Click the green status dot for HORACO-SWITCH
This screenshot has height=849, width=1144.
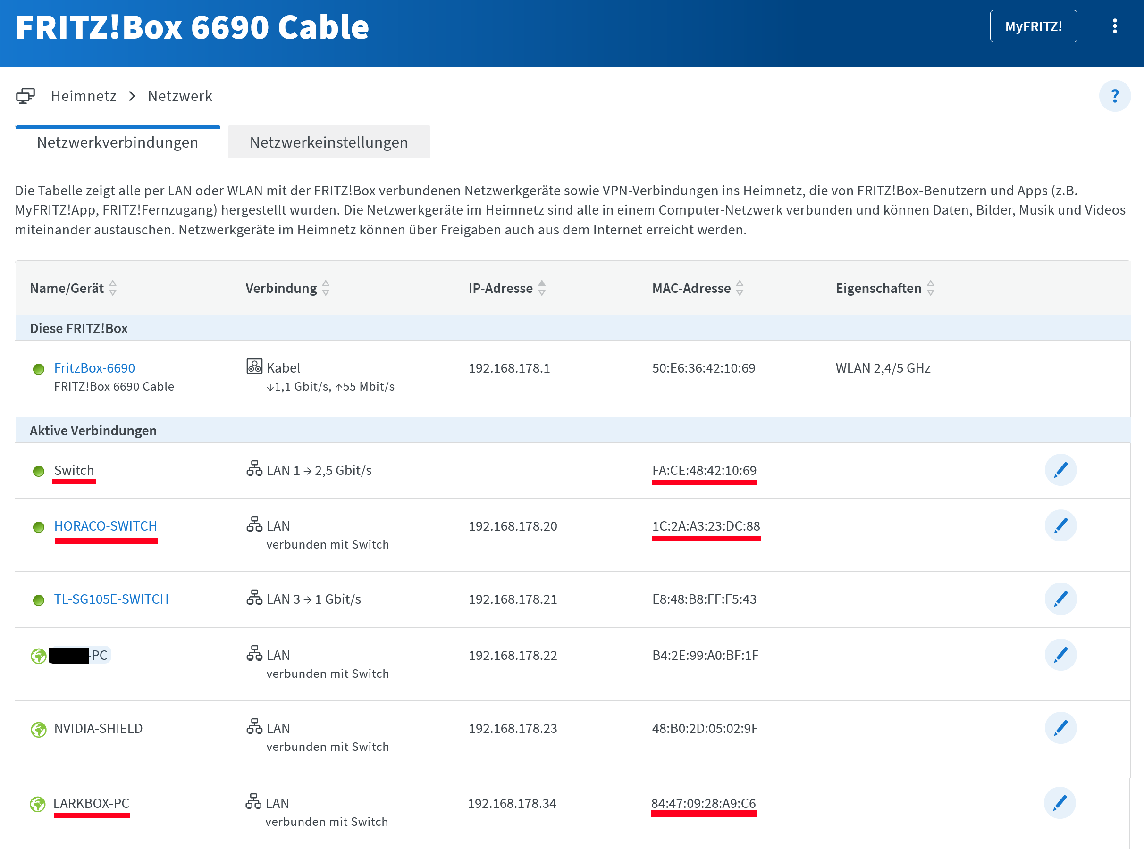39,528
